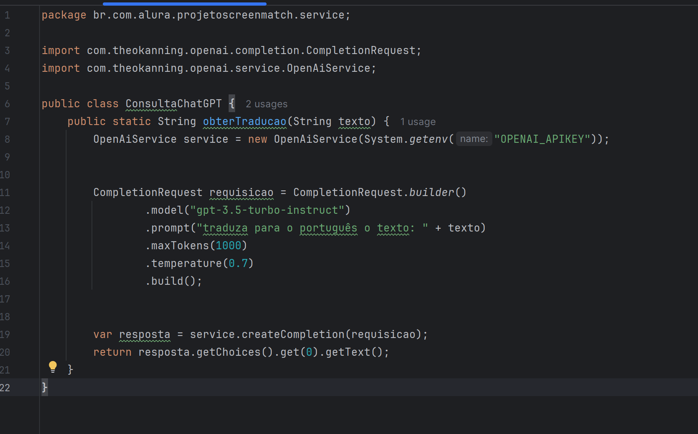The width and height of the screenshot is (698, 434).
Task: Click line number 7 in the gutter
Action: click(x=7, y=121)
